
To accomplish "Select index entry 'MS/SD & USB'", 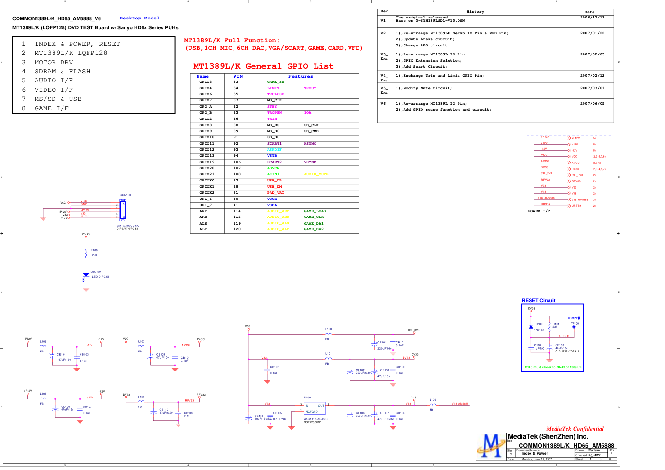I will click(x=58, y=99).
